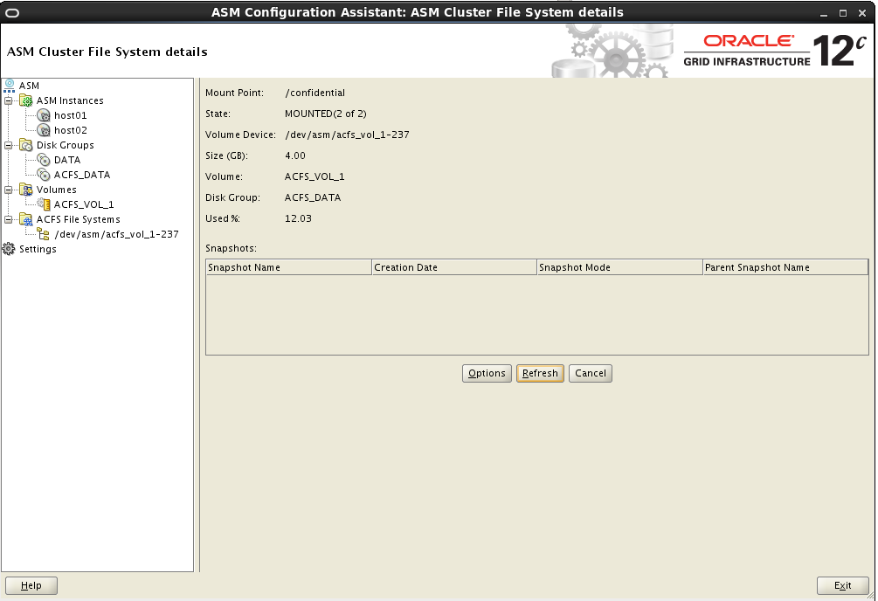Viewport: 878px width, 601px height.
Task: Click the DATA disk group icon
Action: 44,160
